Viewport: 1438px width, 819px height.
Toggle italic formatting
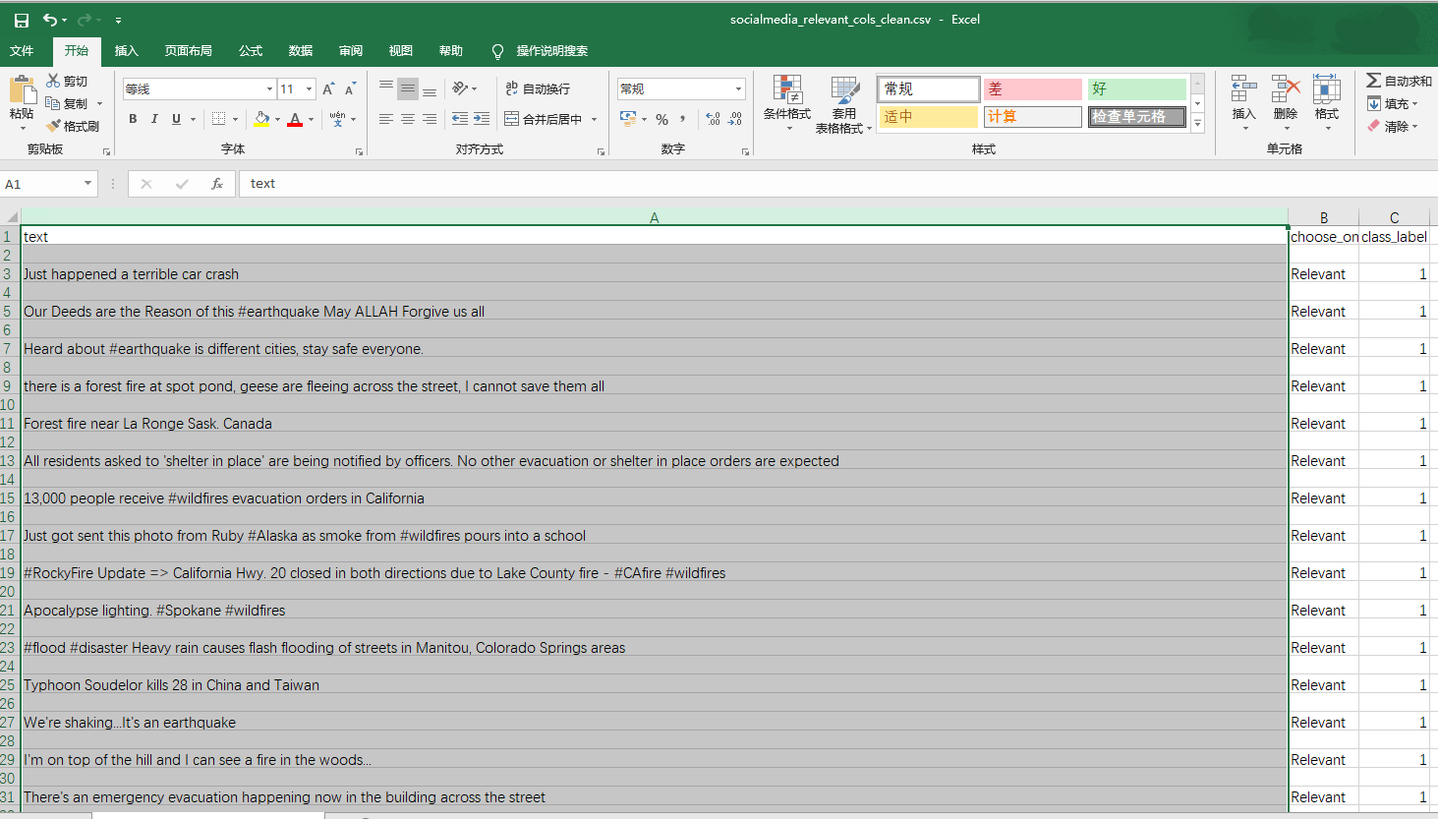[x=154, y=119]
